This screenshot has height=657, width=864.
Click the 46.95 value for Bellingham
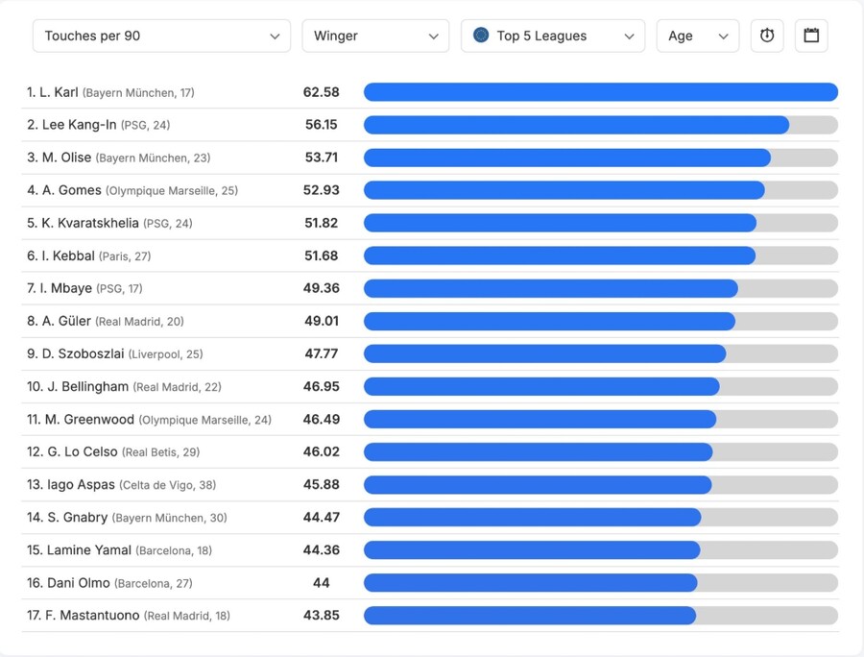[x=322, y=386]
